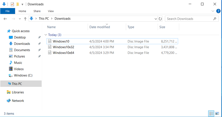The width and height of the screenshot is (222, 117).
Task: Open Pictures in the navigation pane
Action: 19,56
